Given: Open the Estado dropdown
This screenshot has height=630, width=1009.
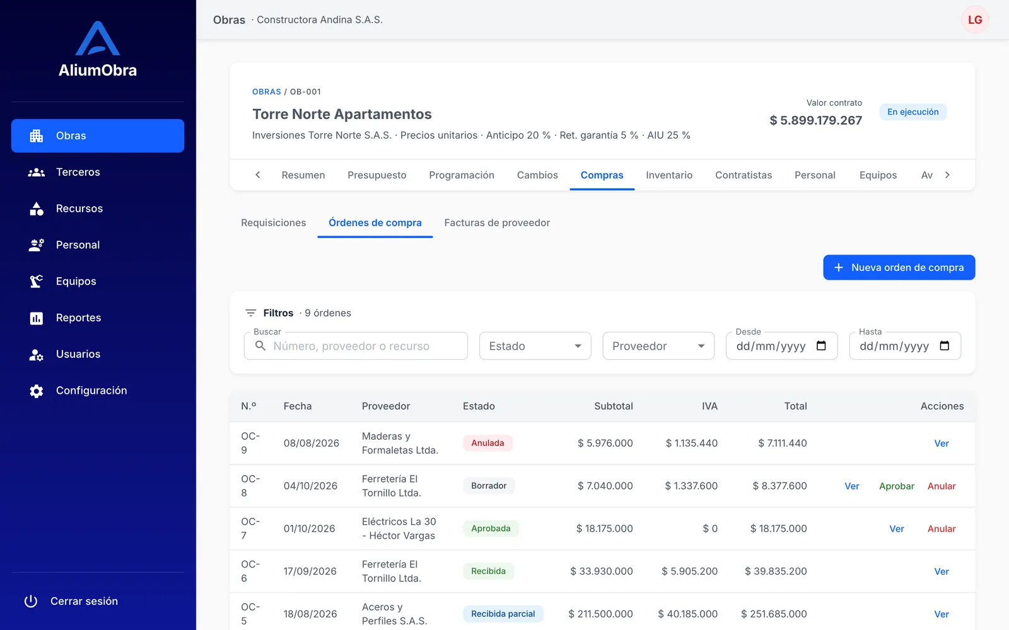Looking at the screenshot, I should pyautogui.click(x=535, y=346).
